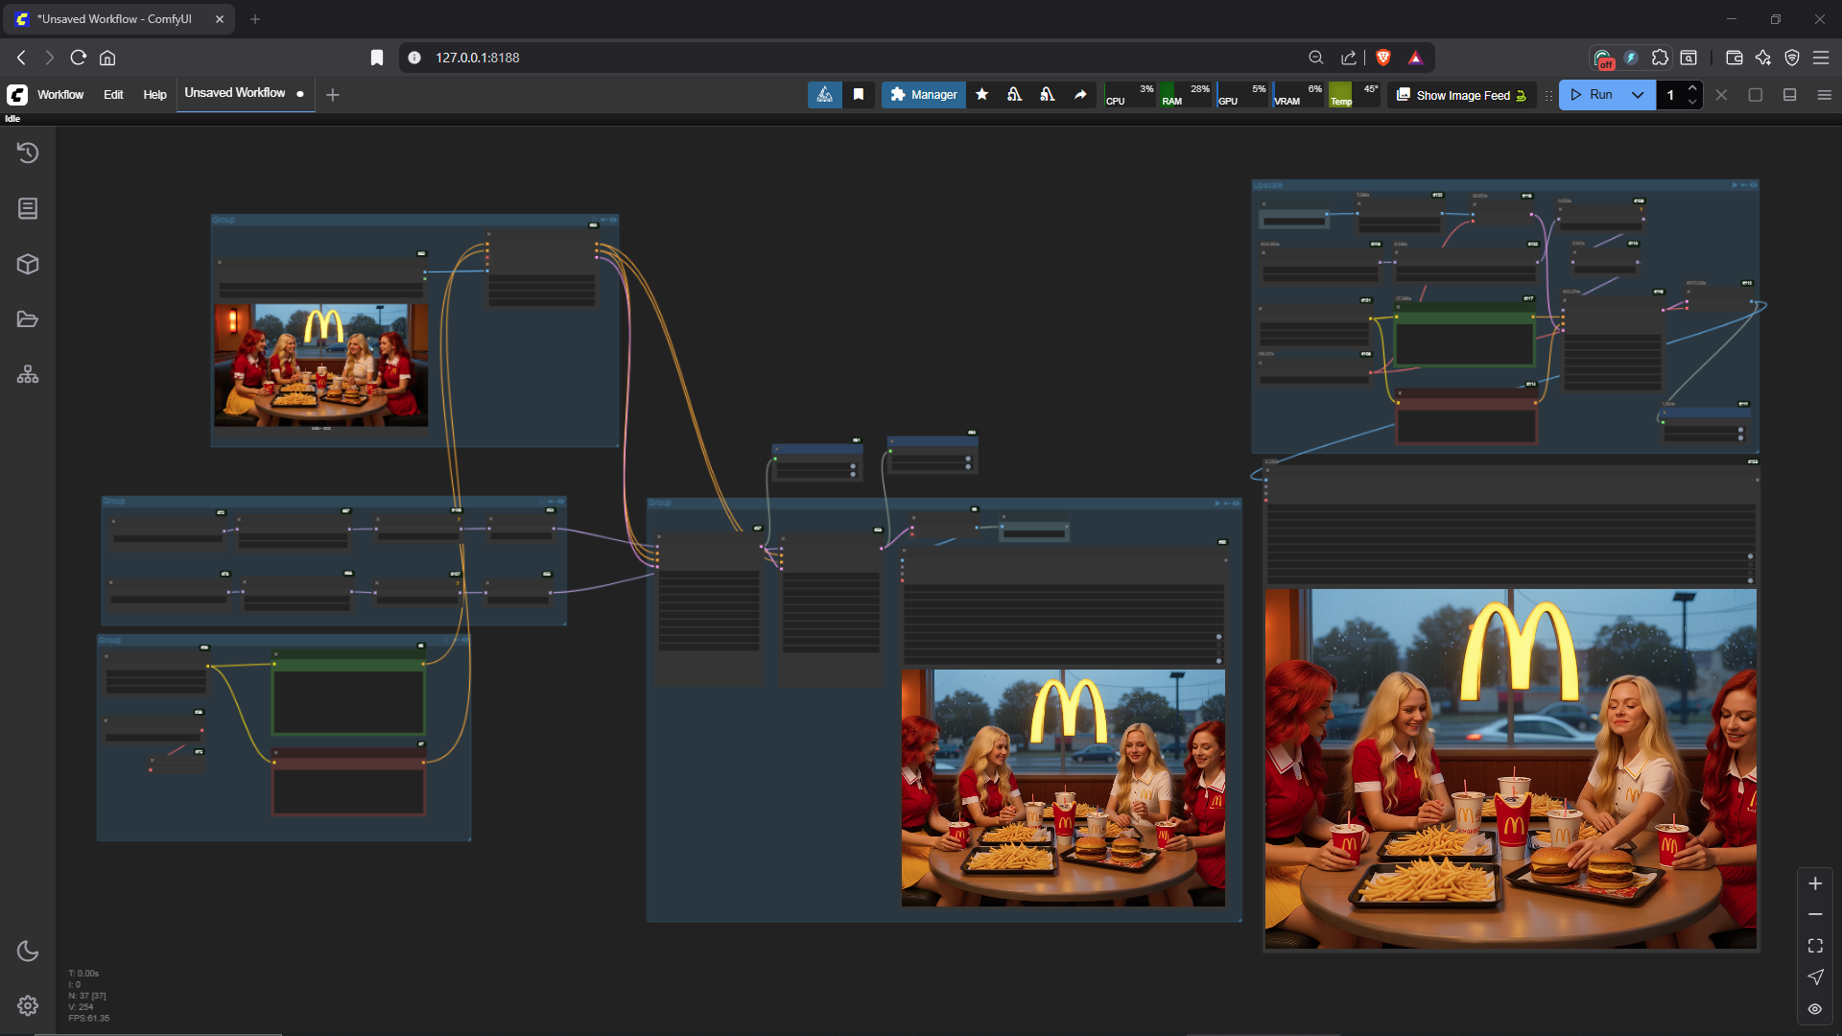Open the queue history sidebar panel

[28, 153]
